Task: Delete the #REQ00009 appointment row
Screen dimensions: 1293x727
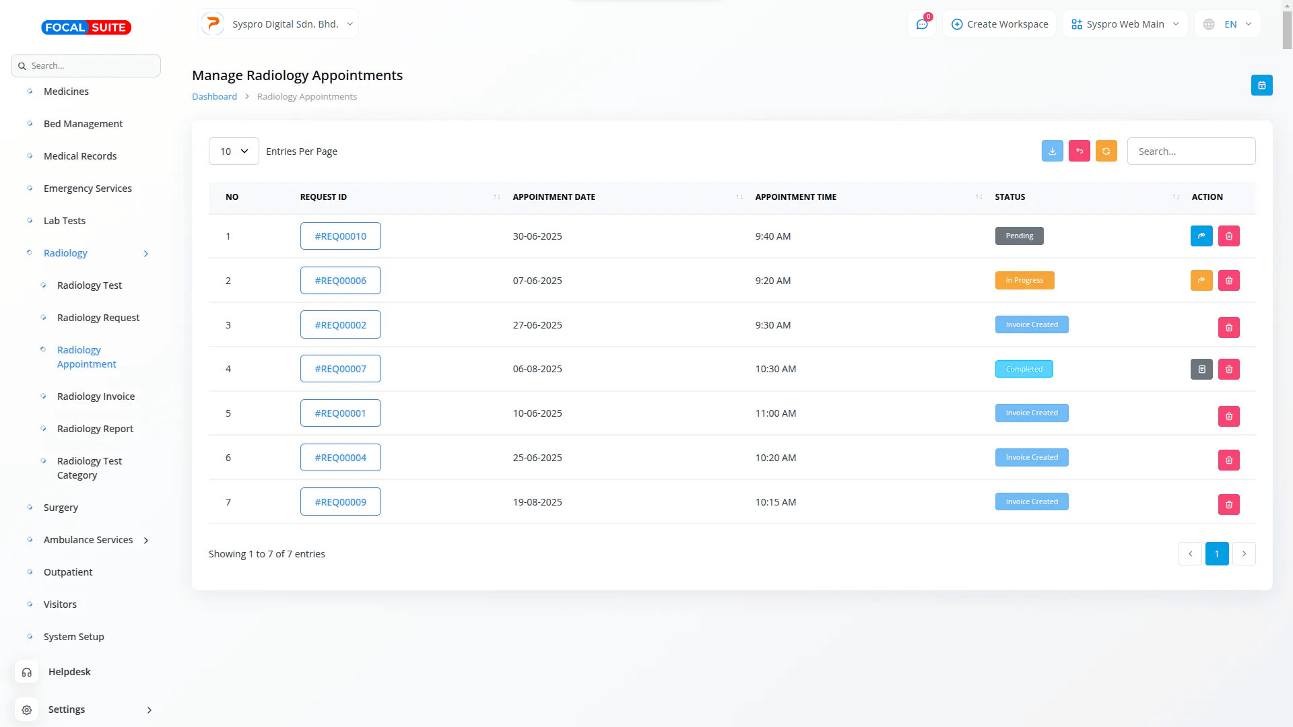Action: (x=1228, y=505)
